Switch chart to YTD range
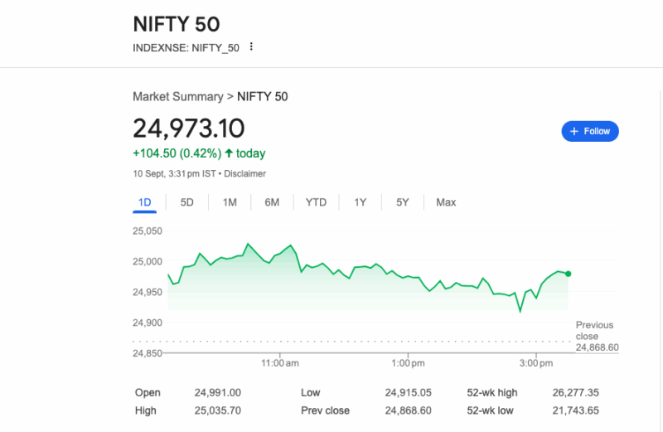Viewport: 663px width, 432px height. click(x=316, y=202)
